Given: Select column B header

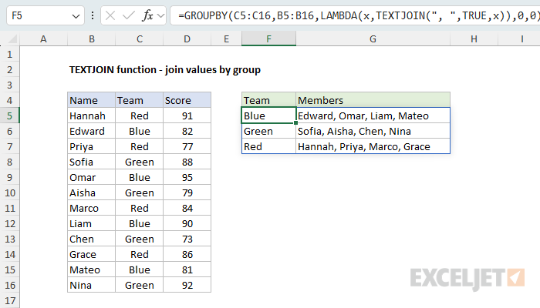Looking at the screenshot, I should tap(92, 38).
